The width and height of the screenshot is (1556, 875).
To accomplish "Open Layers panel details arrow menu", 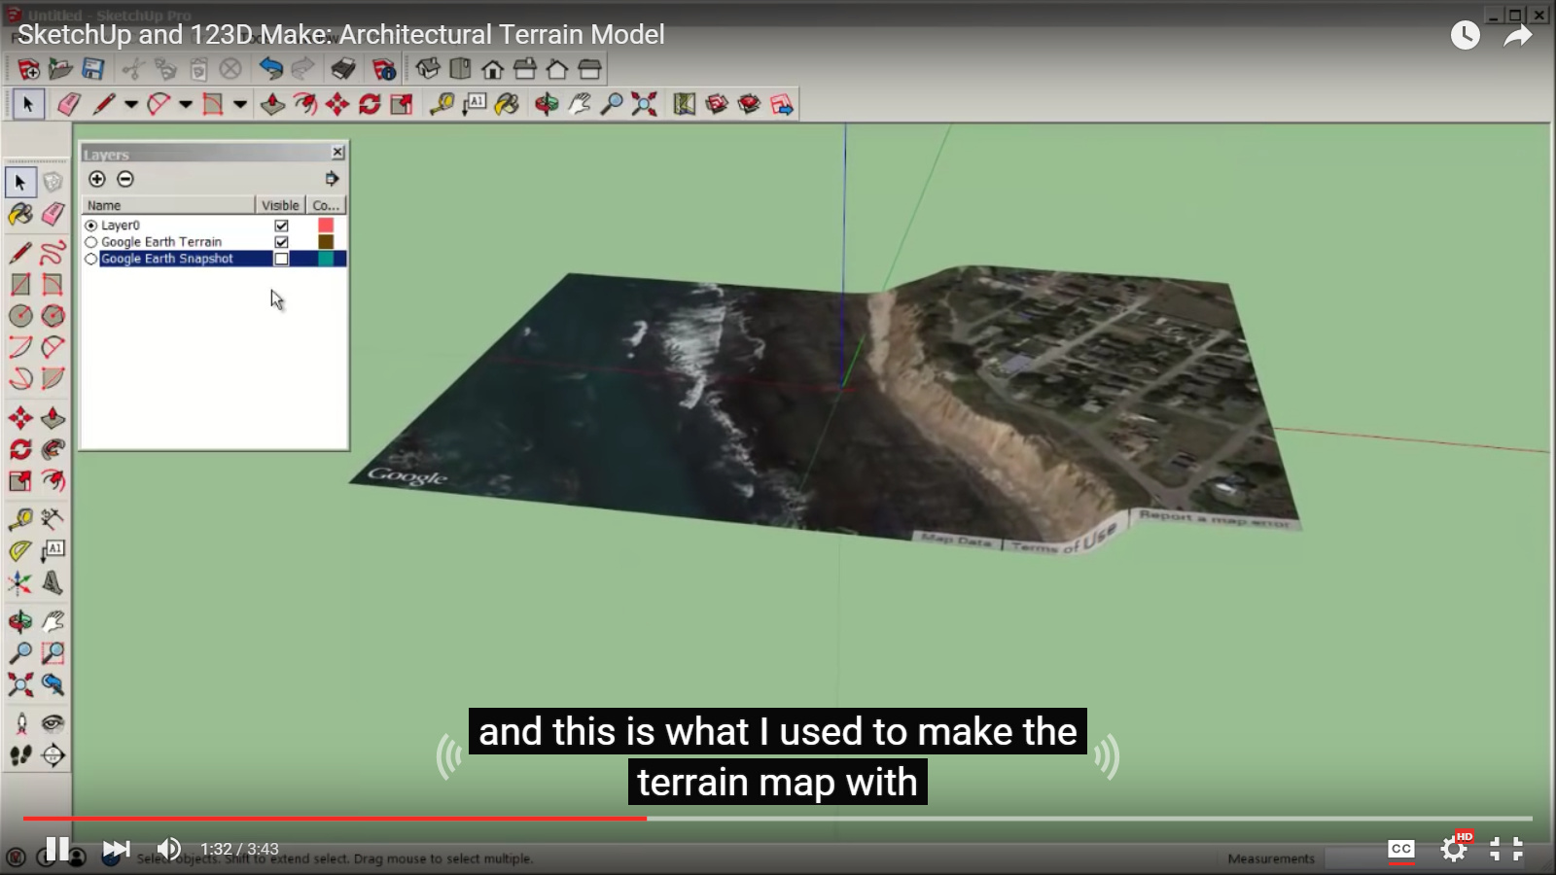I will pos(332,179).
